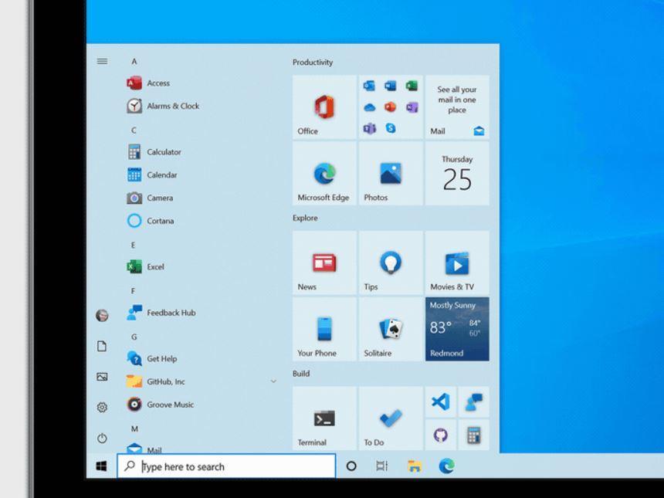Open the Your Phone tile
664x498 pixels.
tap(324, 330)
